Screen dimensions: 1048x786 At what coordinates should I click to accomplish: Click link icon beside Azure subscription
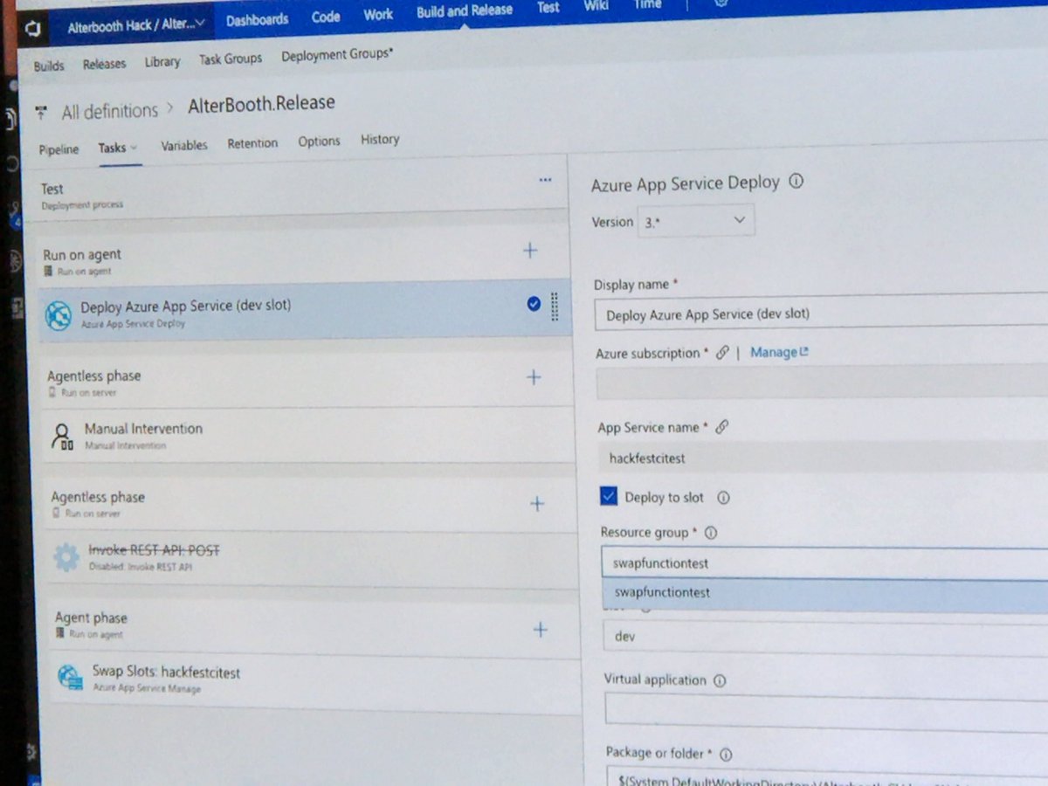coord(722,353)
